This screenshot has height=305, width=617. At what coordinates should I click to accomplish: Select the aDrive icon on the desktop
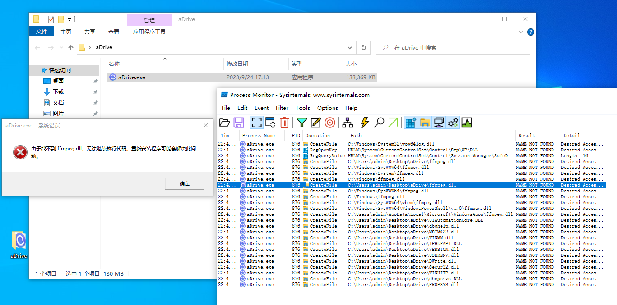19,245
